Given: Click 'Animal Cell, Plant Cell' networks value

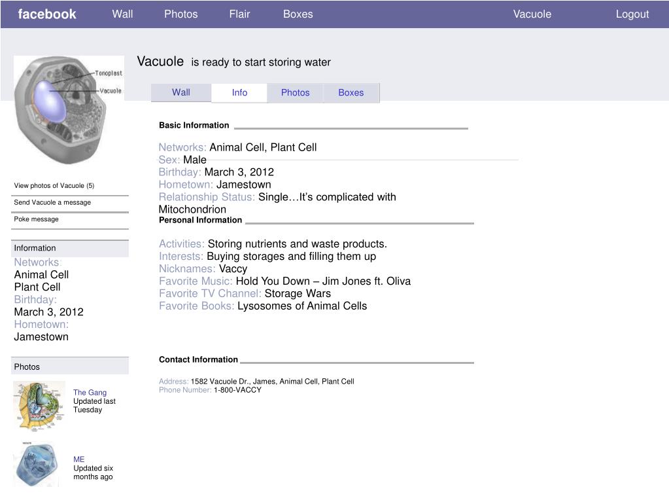Looking at the screenshot, I should pos(264,147).
